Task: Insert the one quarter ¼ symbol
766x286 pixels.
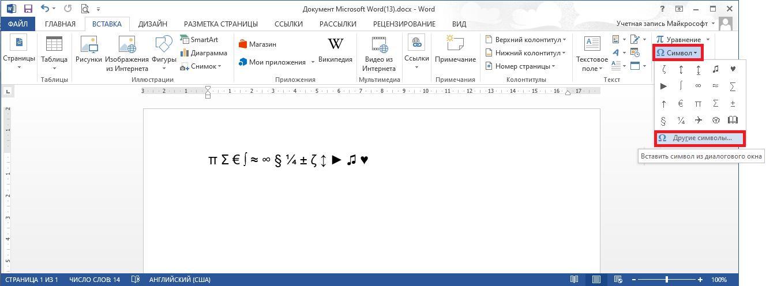Action: click(x=681, y=120)
